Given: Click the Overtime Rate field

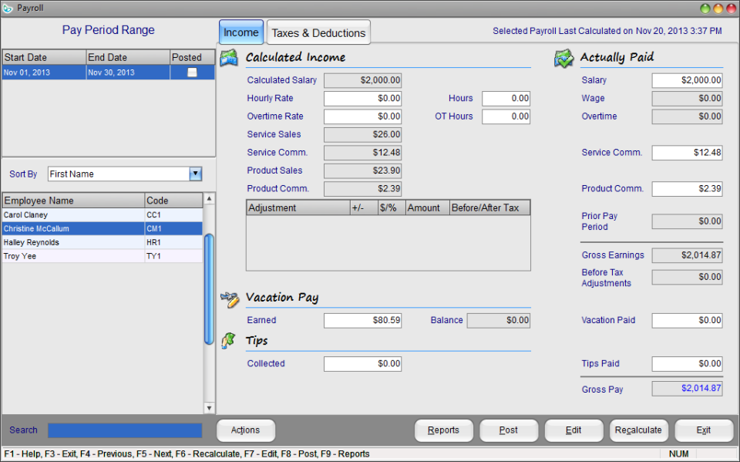Looking at the screenshot, I should 362,116.
